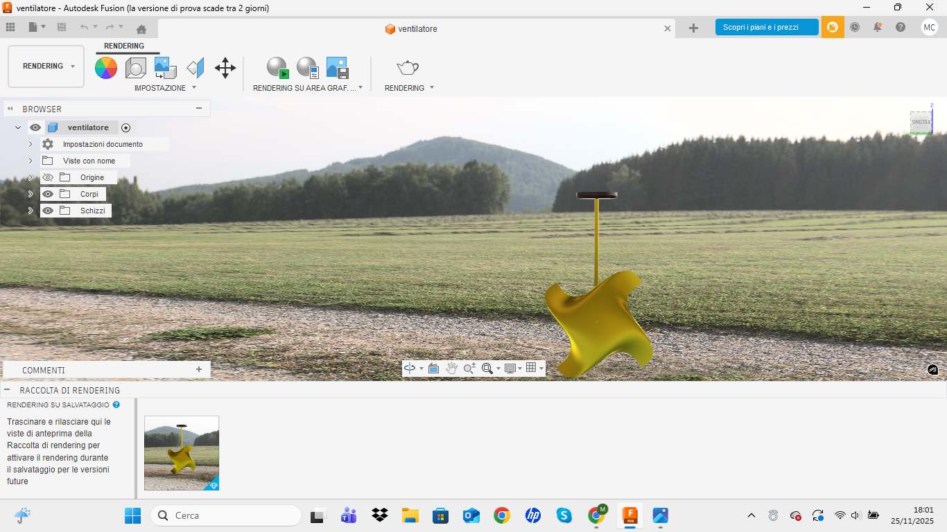Select the ventilatore document tab
947x532 pixels.
(x=417, y=29)
